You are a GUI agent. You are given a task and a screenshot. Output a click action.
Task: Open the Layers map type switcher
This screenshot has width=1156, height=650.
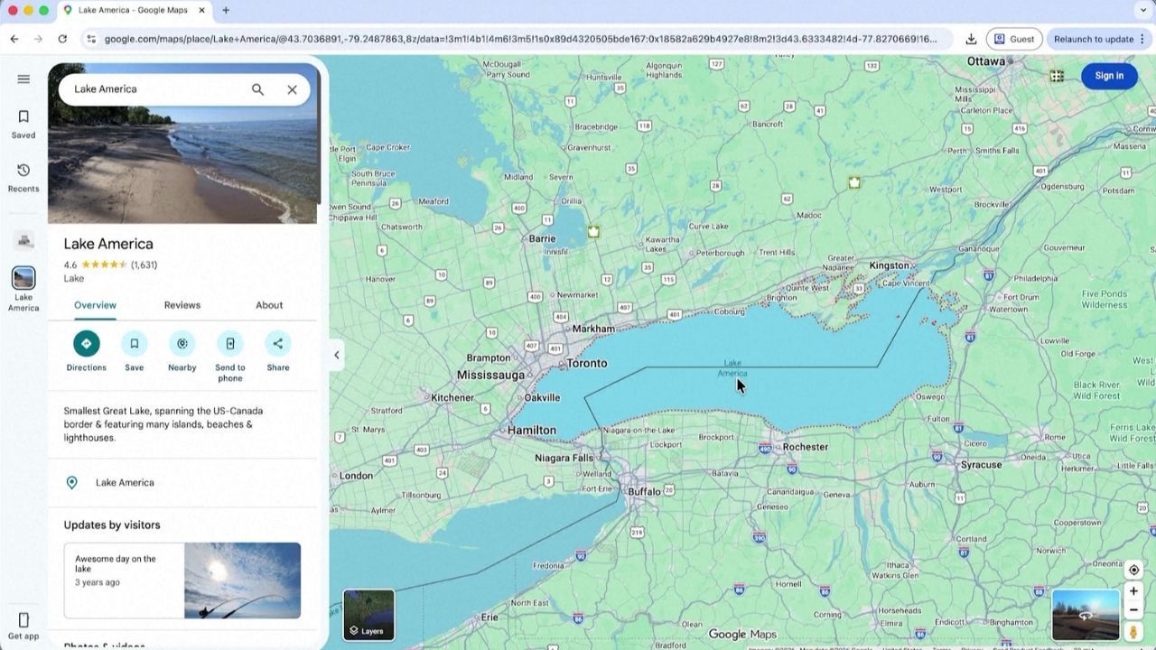pyautogui.click(x=368, y=615)
